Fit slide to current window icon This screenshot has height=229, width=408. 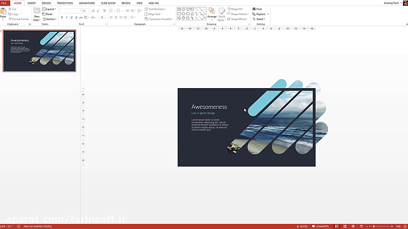405,226
